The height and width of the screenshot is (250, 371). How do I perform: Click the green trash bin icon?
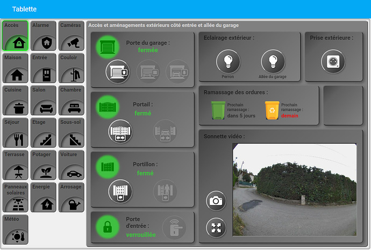(218, 110)
